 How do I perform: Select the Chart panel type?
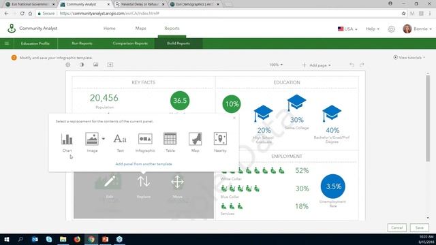click(x=67, y=142)
